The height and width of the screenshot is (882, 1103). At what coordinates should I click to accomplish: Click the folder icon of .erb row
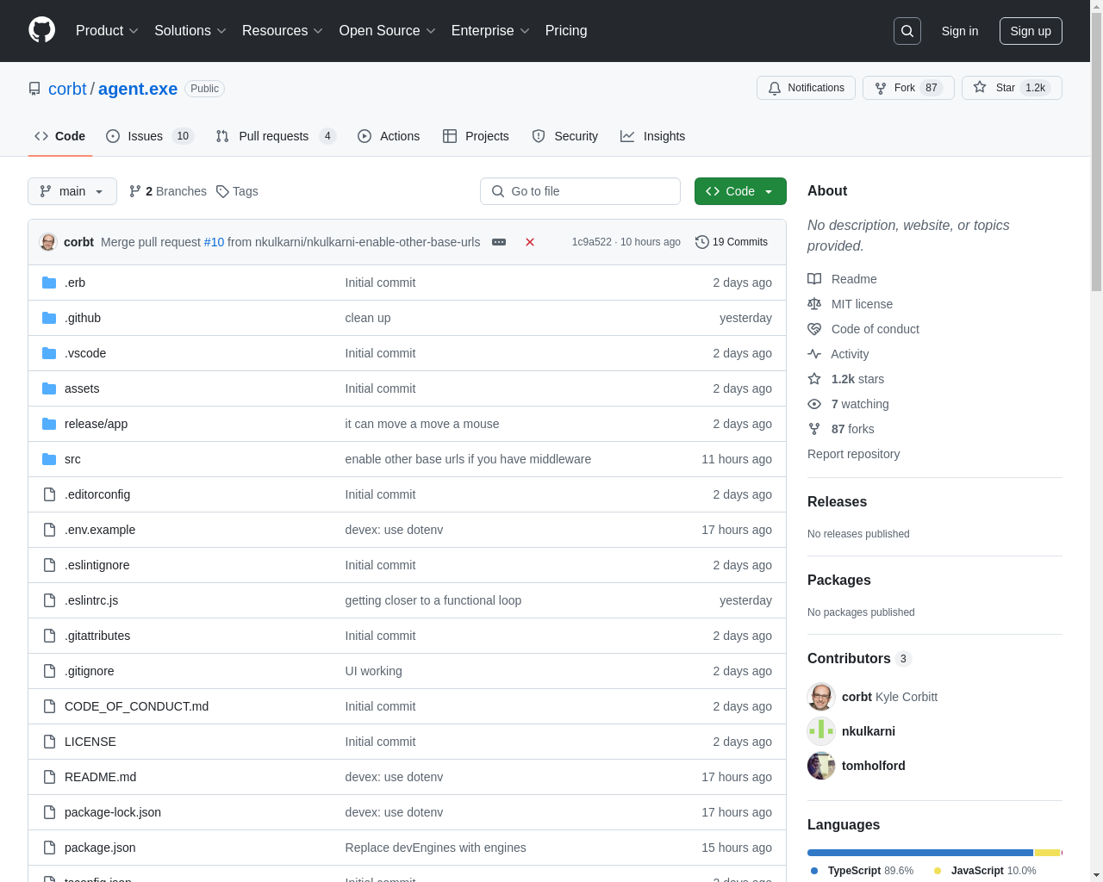[x=49, y=283]
